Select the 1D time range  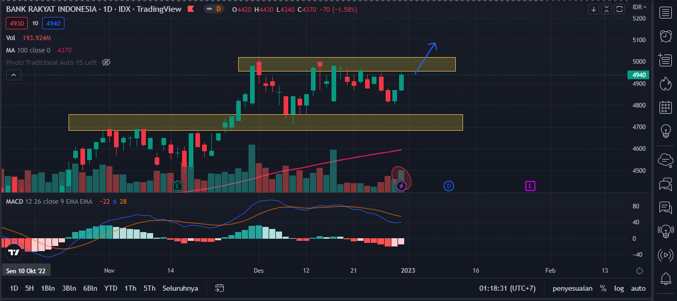coord(14,288)
